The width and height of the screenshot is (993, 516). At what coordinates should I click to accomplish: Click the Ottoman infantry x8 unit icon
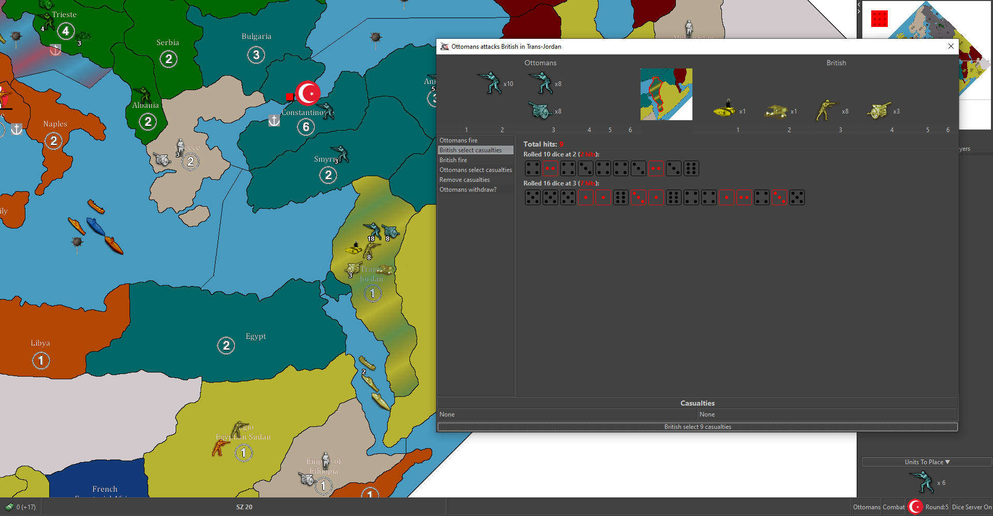pos(540,83)
